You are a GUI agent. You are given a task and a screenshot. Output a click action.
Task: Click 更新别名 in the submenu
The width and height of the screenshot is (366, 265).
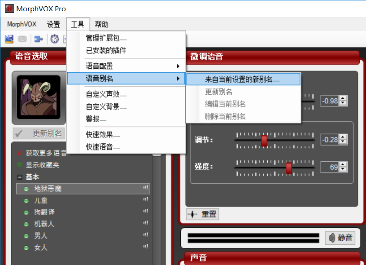point(243,92)
